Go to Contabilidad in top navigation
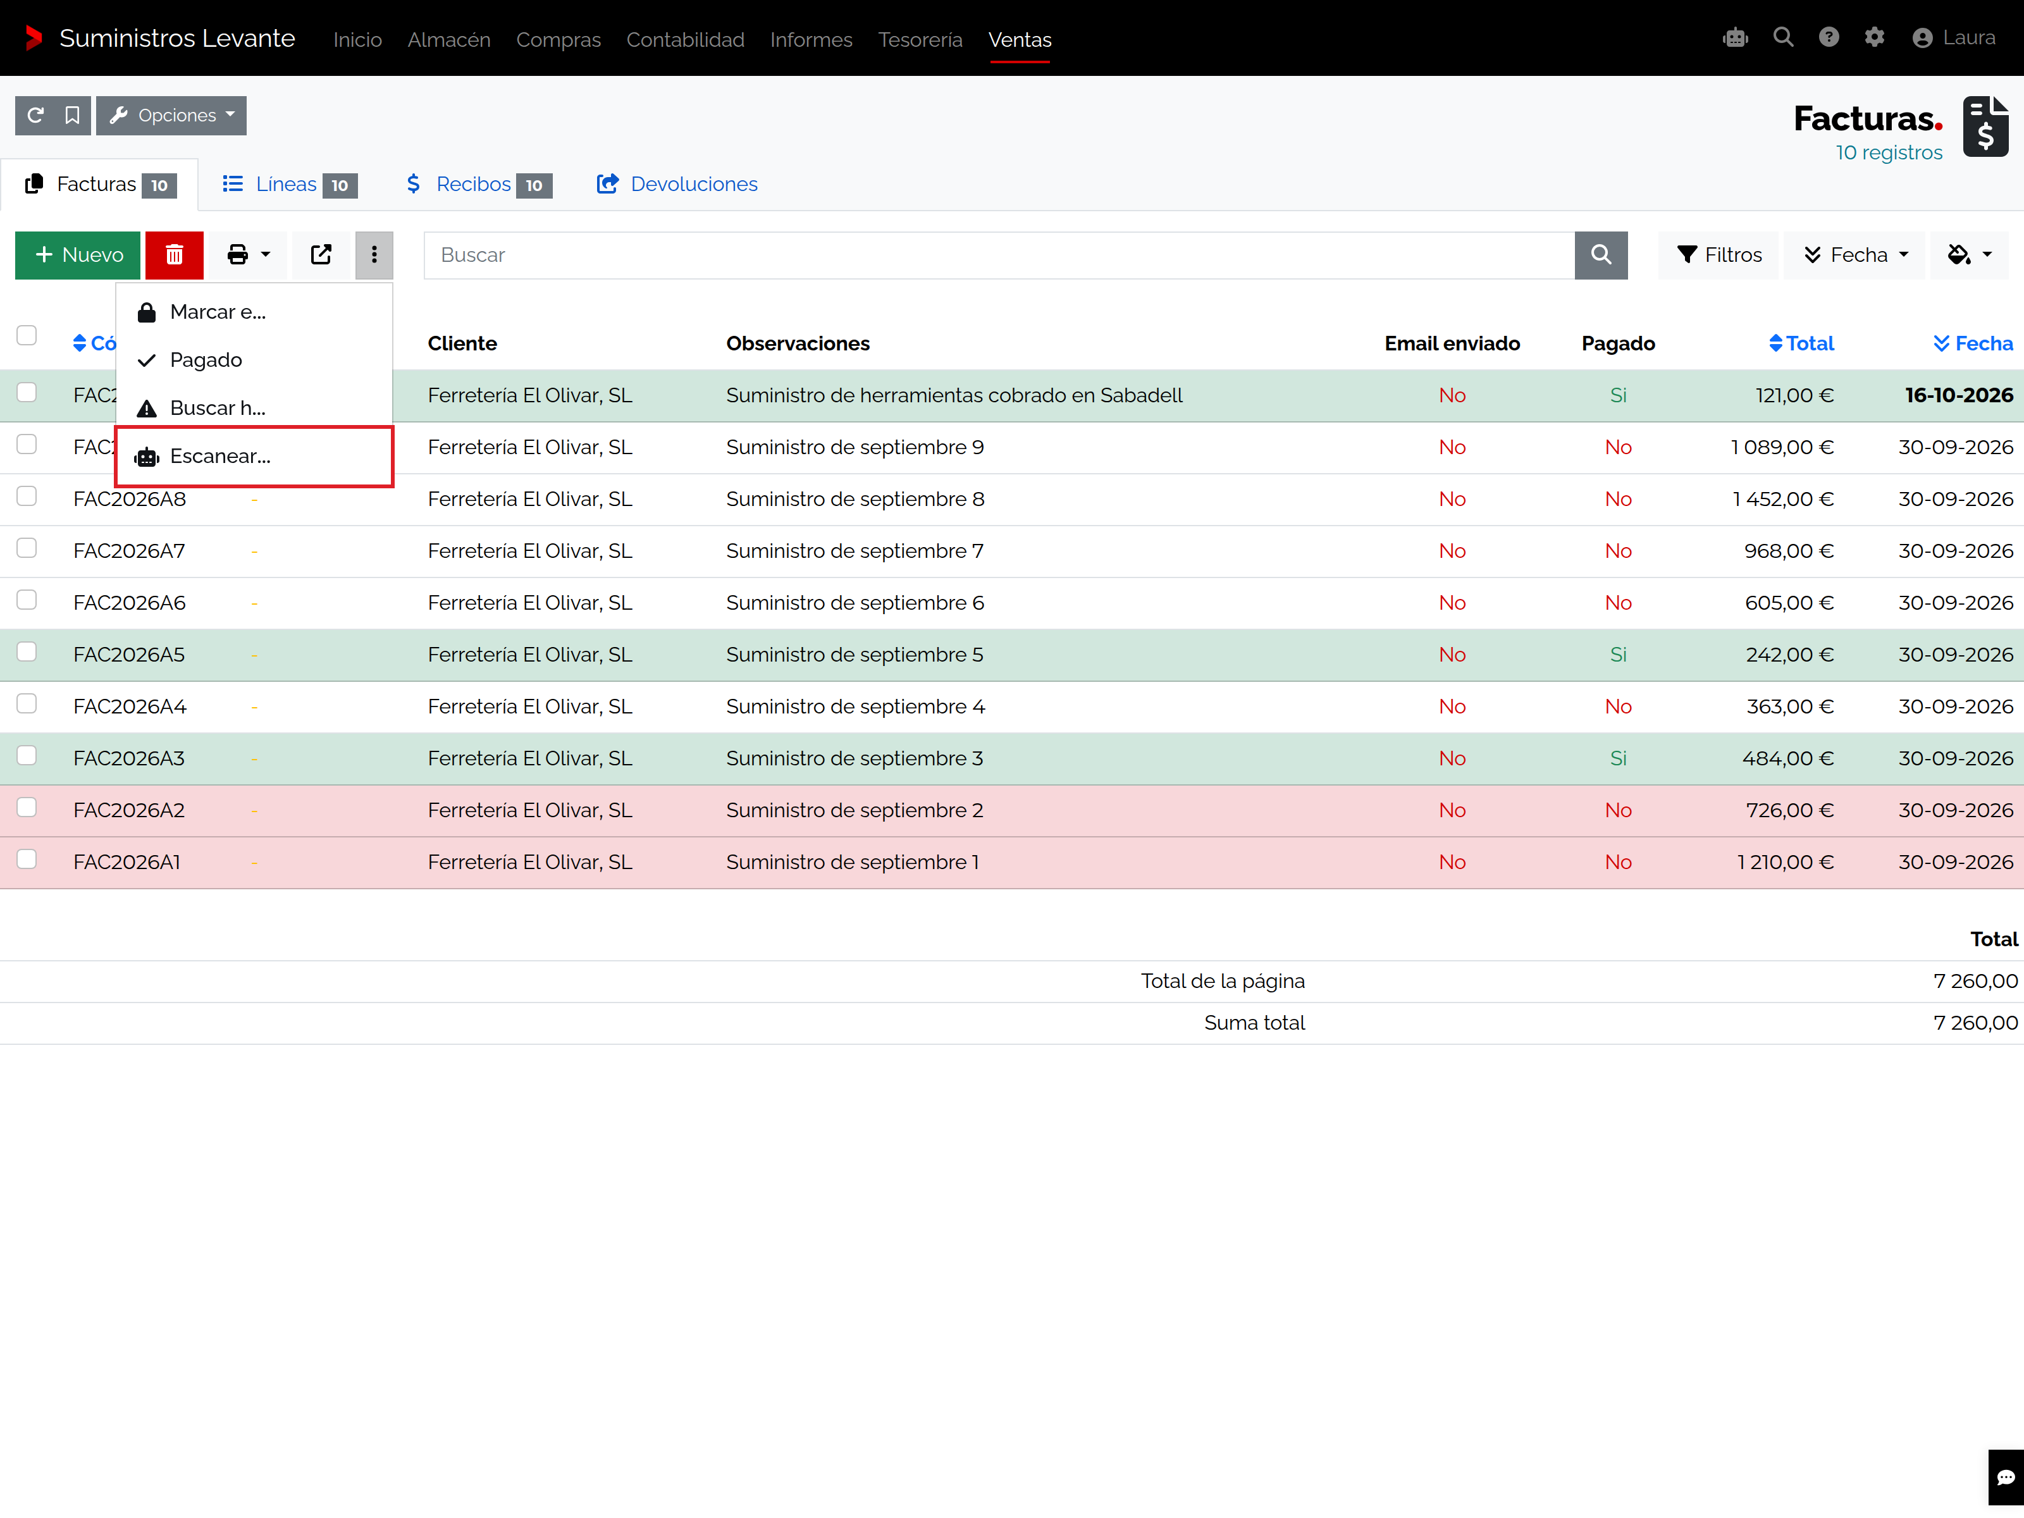Screen dimensions: 2024x1518 (686, 40)
